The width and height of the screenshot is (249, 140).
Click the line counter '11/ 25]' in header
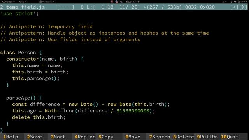[130, 7]
